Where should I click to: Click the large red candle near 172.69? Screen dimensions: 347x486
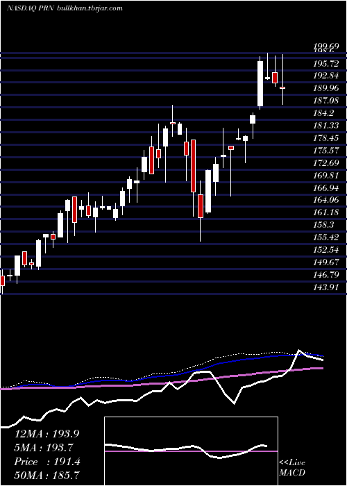(x=194, y=166)
